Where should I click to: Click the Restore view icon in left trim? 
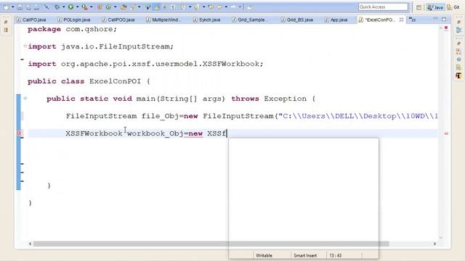(7, 22)
